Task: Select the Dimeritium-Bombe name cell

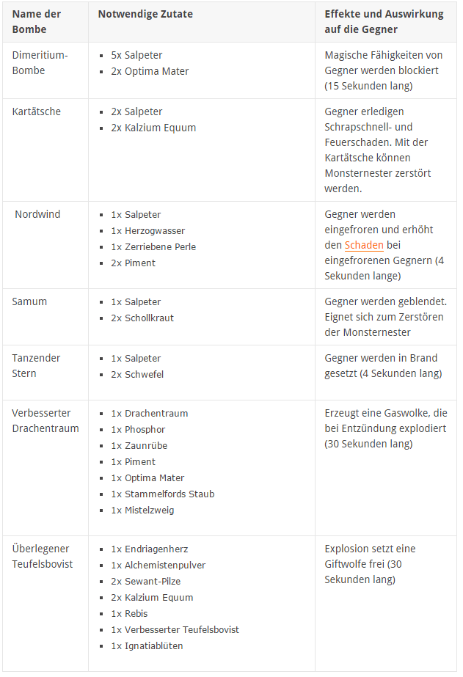Action: (x=40, y=63)
